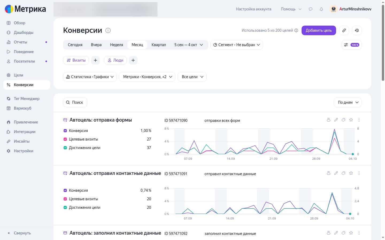Viewport: 385px width, 240px height.
Task: Select the Неделя period tab
Action: tap(117, 45)
